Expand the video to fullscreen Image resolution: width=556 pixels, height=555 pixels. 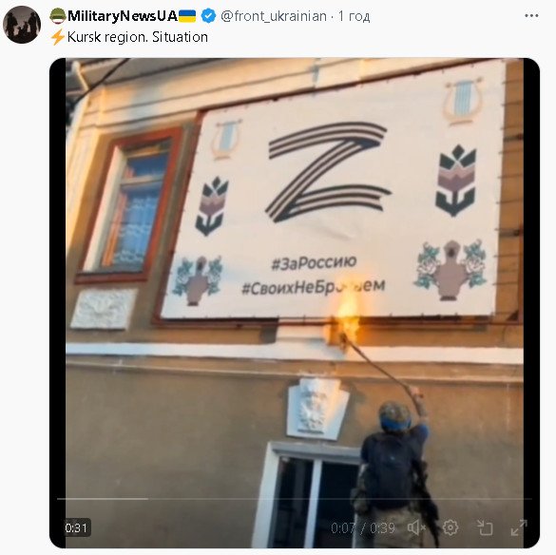pyautogui.click(x=519, y=527)
